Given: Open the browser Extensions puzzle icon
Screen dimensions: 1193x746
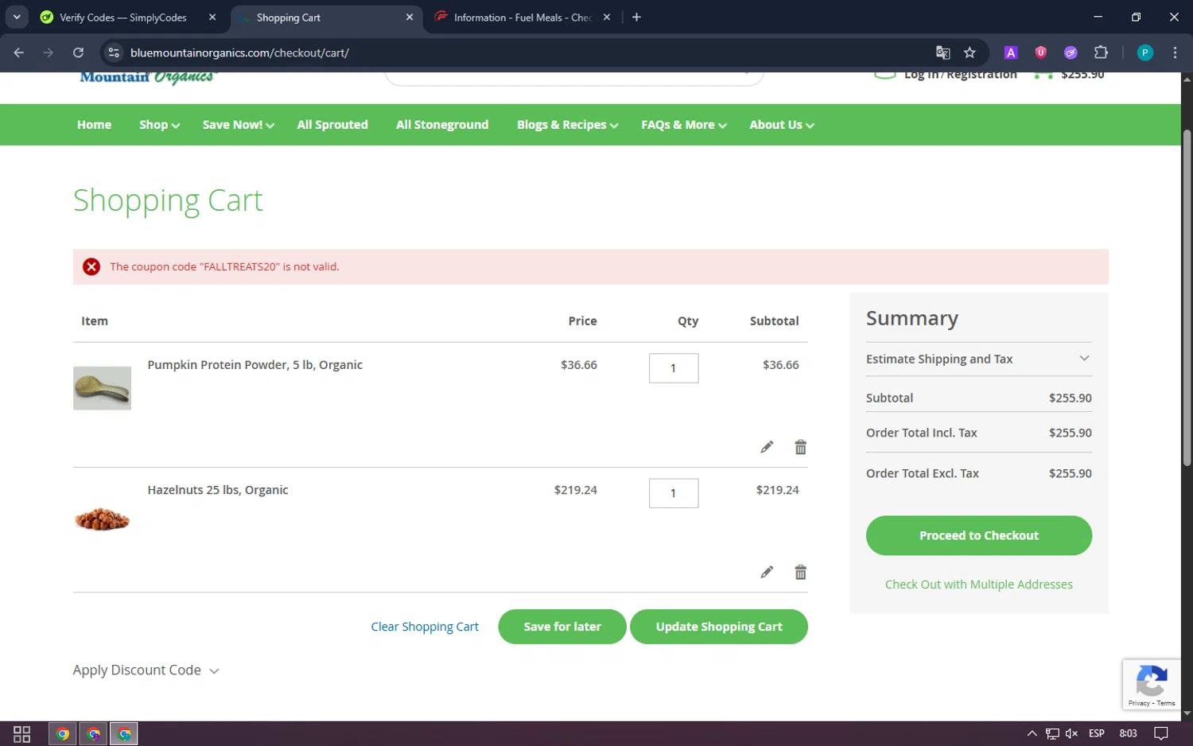Looking at the screenshot, I should click(x=1101, y=52).
